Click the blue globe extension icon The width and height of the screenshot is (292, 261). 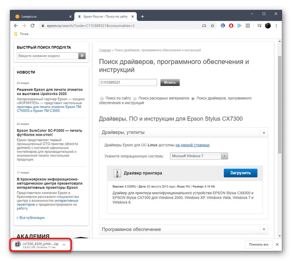223,26
